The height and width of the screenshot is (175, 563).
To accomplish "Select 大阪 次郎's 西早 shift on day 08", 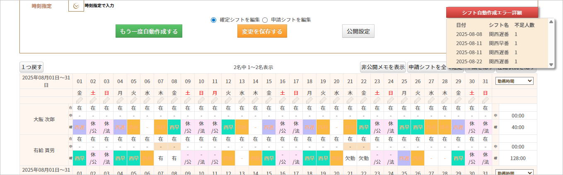I will click(x=174, y=127).
